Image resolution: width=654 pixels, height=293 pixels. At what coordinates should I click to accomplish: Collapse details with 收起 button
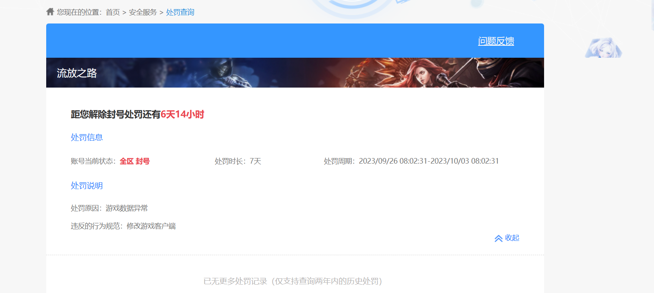pyautogui.click(x=507, y=238)
